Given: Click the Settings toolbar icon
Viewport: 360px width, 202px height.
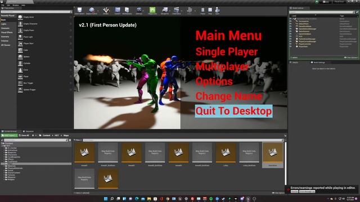Looking at the screenshot, I should 139,10.
